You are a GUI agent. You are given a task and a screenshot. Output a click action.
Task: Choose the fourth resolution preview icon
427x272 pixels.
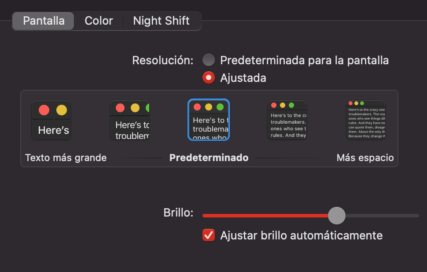pyautogui.click(x=287, y=120)
